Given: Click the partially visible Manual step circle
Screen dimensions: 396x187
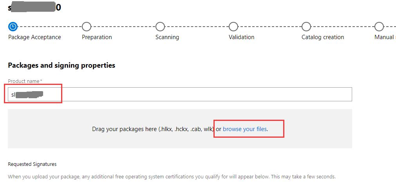Looking at the screenshot, I should point(379,26).
